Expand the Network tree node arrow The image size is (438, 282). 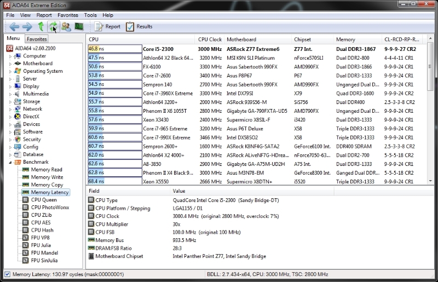coord(10,109)
